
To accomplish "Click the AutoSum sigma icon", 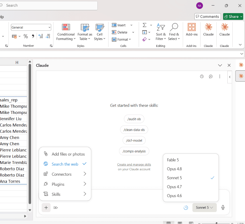I will pyautogui.click(x=145, y=25).
